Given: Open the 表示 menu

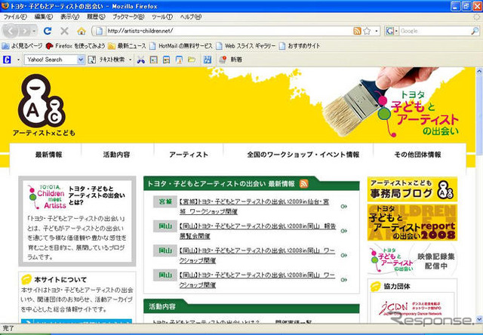Looking at the screenshot, I should click(x=70, y=17).
